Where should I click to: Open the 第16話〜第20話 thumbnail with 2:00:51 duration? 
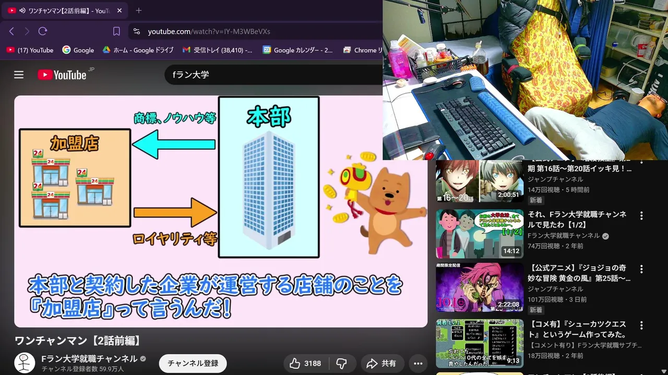coord(480,181)
